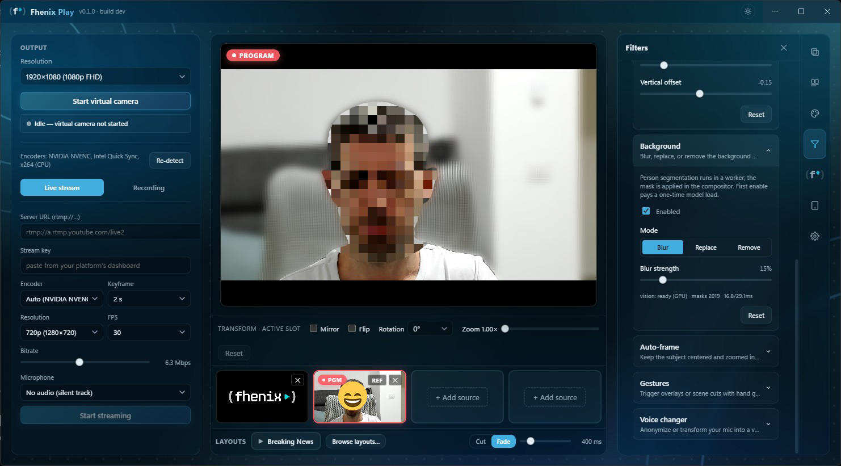This screenshot has width=841, height=466.
Task: Switch to the Recording tab
Action: (x=149, y=188)
